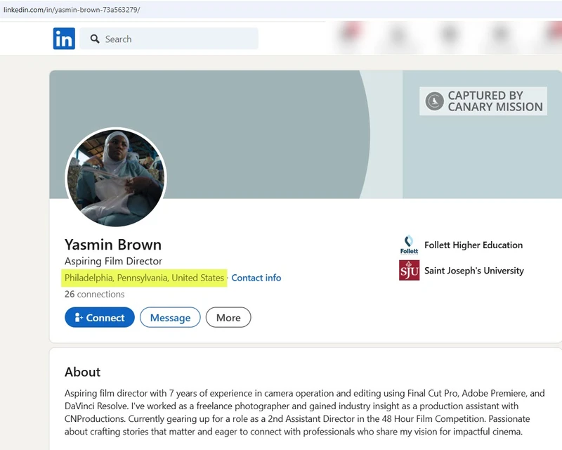Click the Yasmin Brown name heading
This screenshot has height=450, width=562.
(112, 245)
